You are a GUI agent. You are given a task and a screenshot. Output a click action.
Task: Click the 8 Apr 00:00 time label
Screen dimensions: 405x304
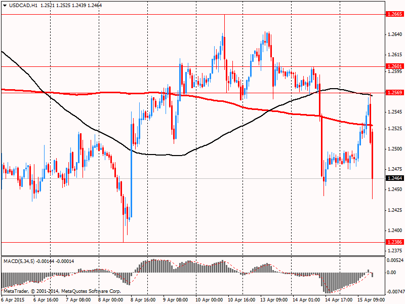[110, 300]
